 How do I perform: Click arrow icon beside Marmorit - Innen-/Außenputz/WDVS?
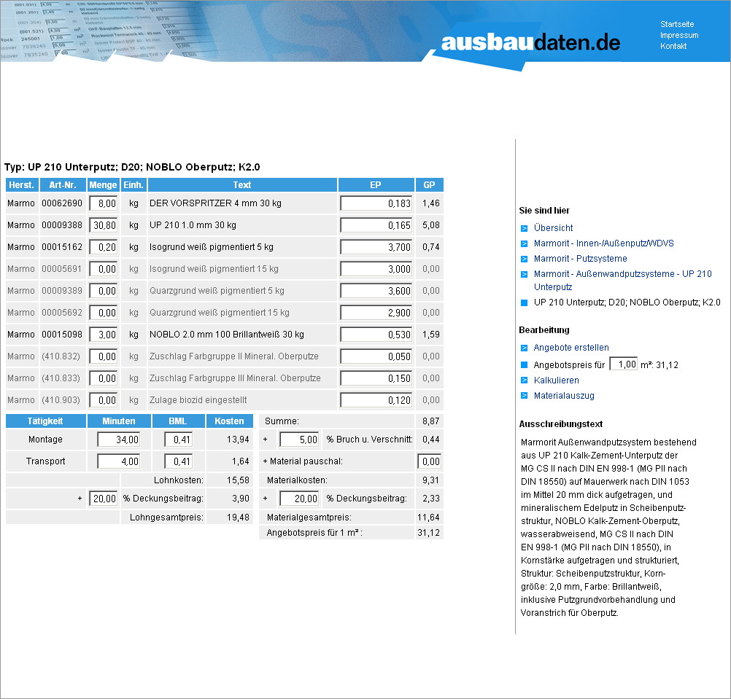tap(524, 243)
